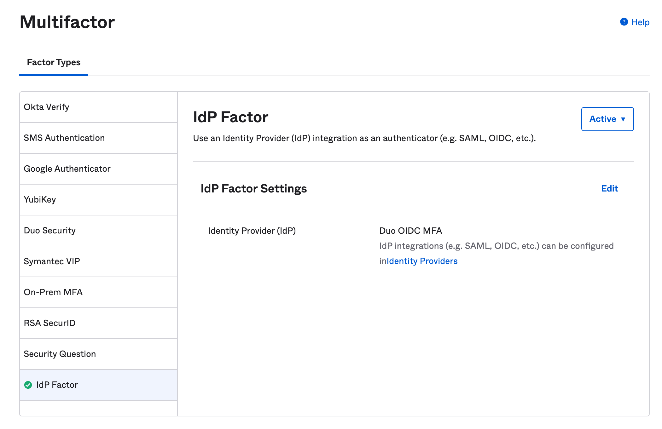
Task: Open Google Authenticator settings
Action: click(67, 169)
